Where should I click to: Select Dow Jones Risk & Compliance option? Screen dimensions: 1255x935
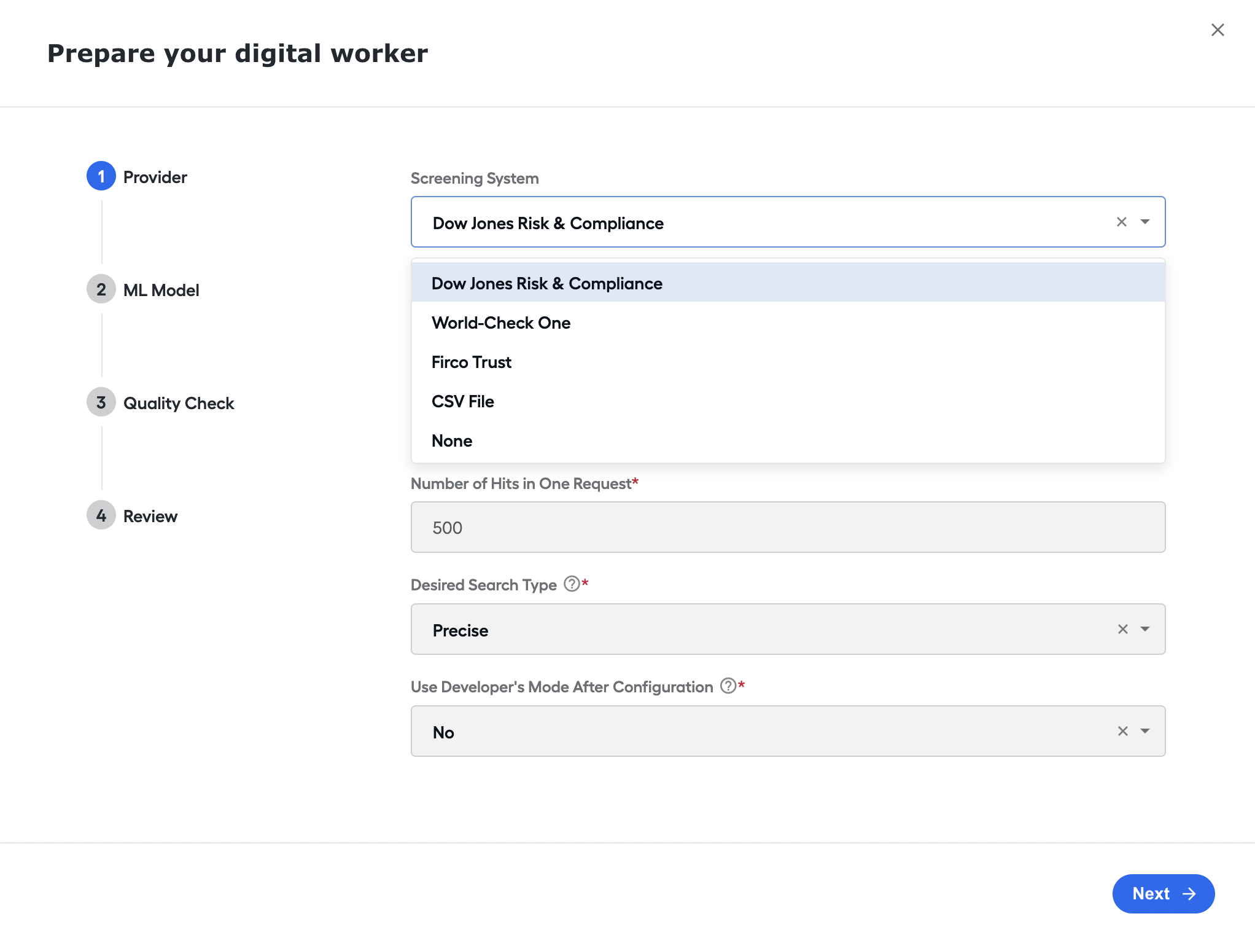[788, 283]
